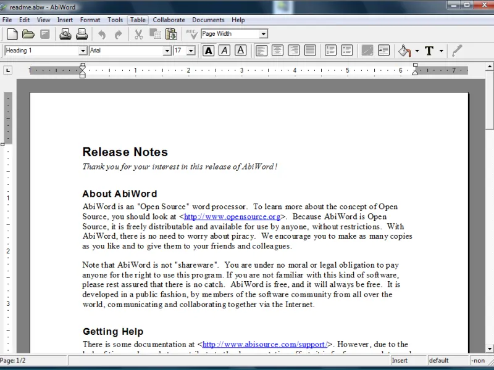This screenshot has width=494, height=370.
Task: Center align text
Action: pos(277,51)
